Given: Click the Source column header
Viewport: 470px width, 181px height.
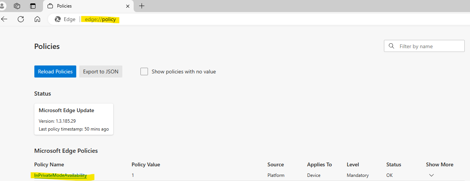Looking at the screenshot, I should click(x=276, y=164).
